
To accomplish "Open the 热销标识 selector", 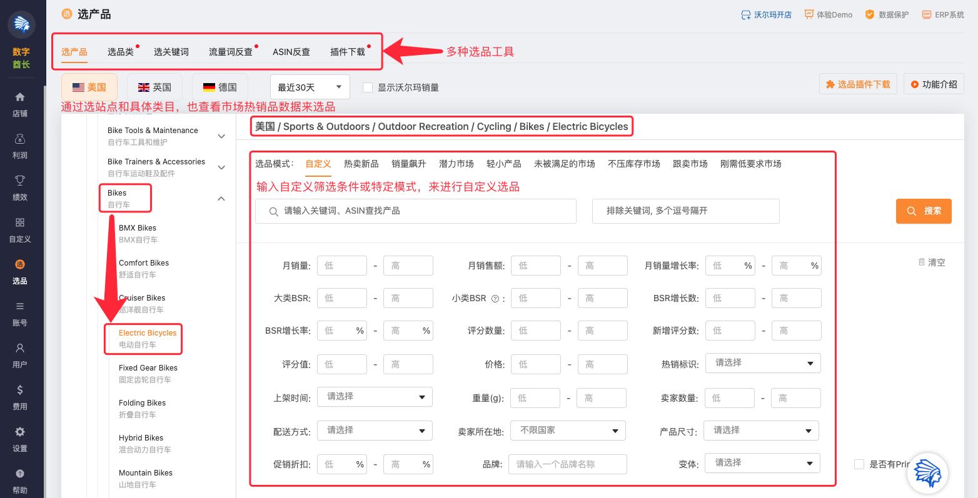I will point(762,363).
